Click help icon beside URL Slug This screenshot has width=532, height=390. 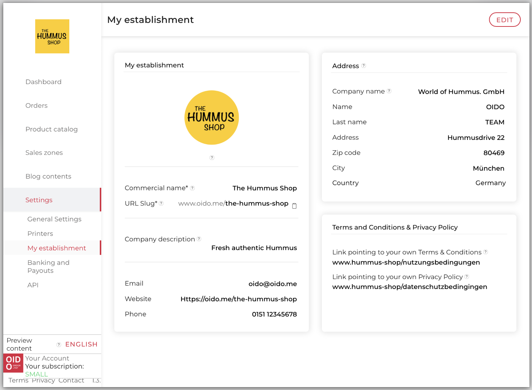tap(161, 203)
